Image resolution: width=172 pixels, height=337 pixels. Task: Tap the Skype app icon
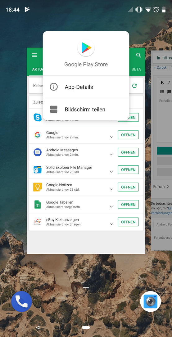point(38,117)
